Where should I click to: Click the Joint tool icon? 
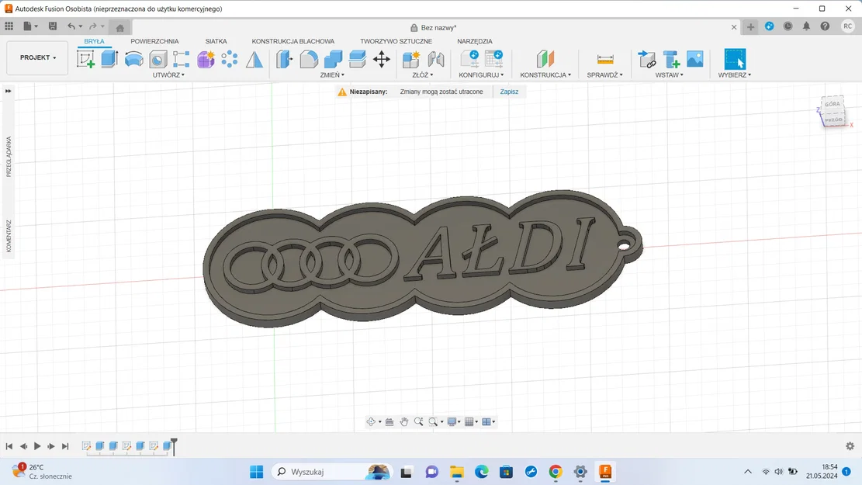point(435,59)
